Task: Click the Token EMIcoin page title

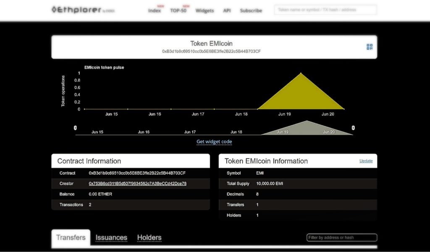Action: click(x=212, y=44)
